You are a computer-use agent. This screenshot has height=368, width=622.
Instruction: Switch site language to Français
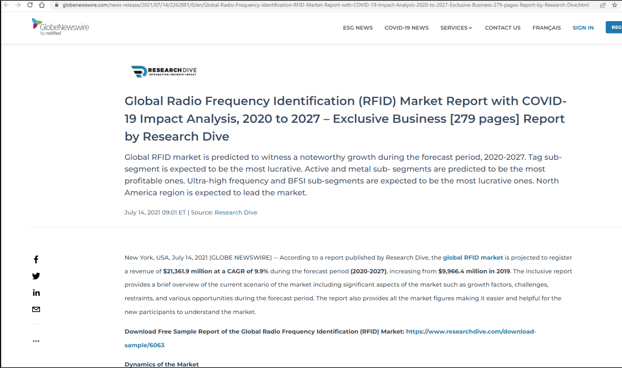546,28
